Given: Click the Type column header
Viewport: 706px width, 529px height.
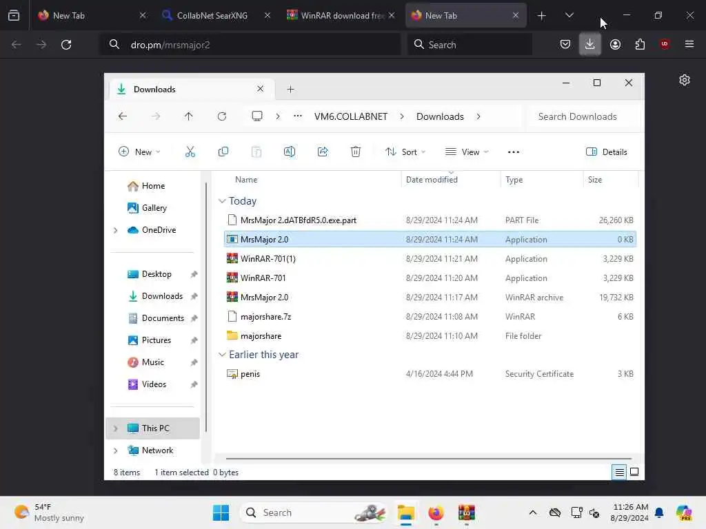Looking at the screenshot, I should coord(542,180).
